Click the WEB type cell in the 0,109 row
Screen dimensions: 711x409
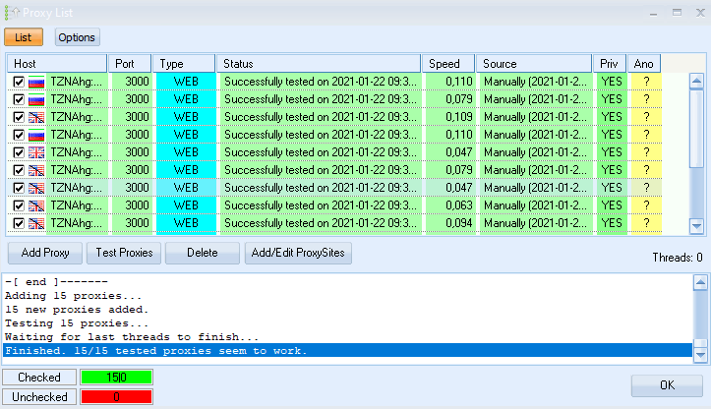click(x=186, y=117)
